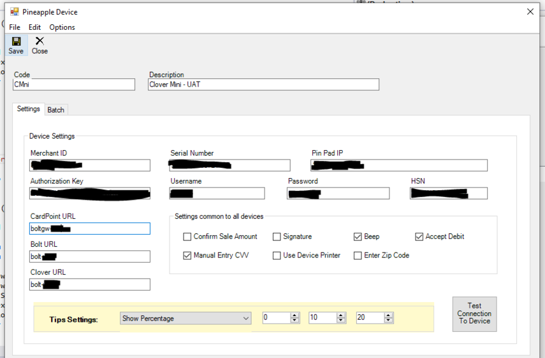Click the Serial Number field
Image resolution: width=545 pixels, height=358 pixels.
pos(229,165)
